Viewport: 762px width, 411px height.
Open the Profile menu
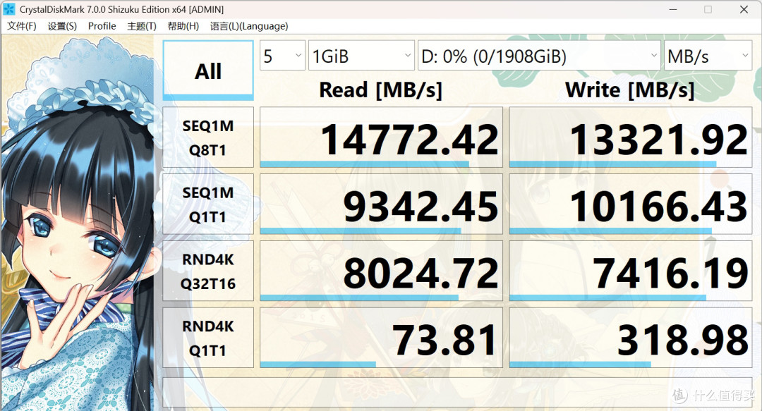point(102,26)
